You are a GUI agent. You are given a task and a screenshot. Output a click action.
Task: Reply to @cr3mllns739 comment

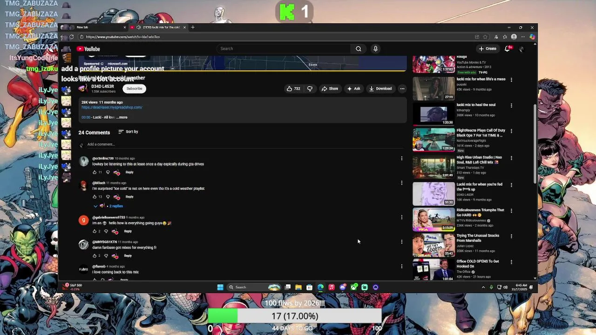(129, 172)
